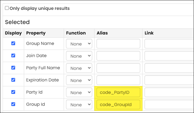Uncheck Display for Party Full Name row

pos(13,68)
